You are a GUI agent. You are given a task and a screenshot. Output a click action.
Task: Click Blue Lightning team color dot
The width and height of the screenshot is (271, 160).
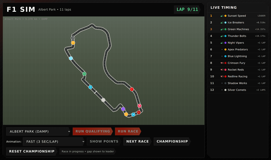click(x=225, y=56)
